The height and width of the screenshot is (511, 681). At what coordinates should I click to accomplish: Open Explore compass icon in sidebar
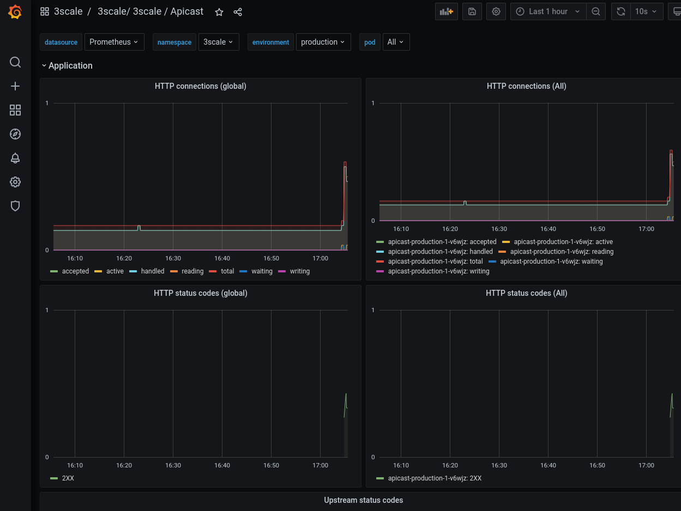[15, 134]
